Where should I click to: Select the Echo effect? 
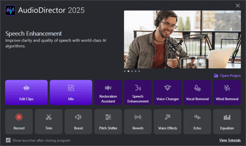[x=197, y=122]
